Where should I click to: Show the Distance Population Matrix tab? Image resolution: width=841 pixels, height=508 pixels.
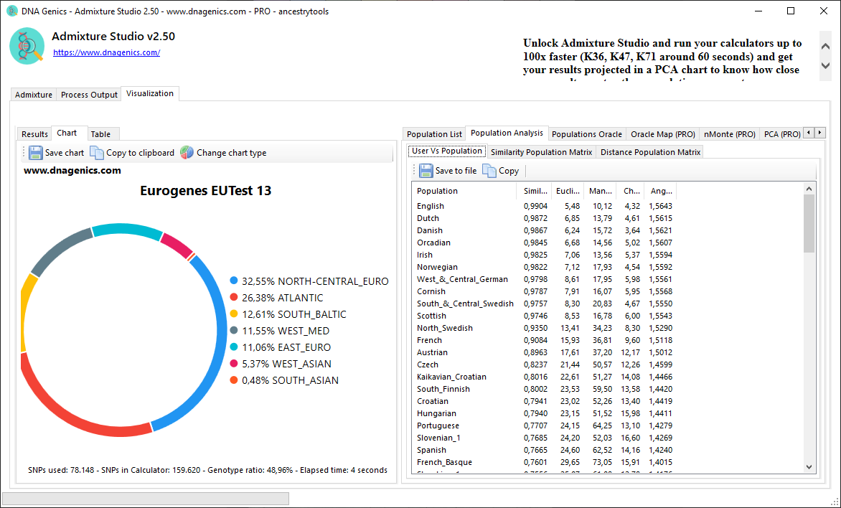[650, 152]
